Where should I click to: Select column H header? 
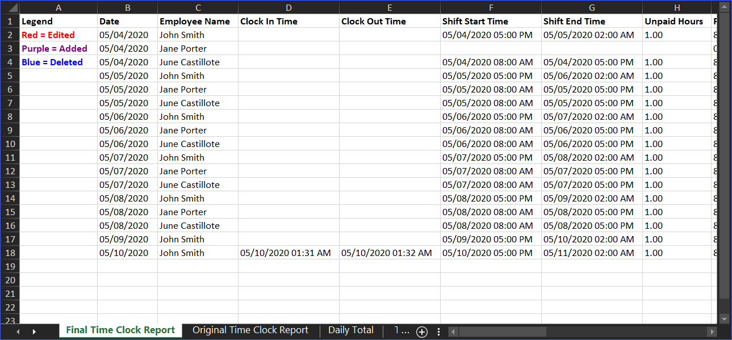(677, 8)
